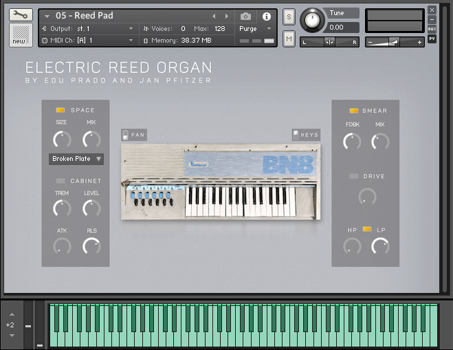Viewport: 453px width, 350px height.
Task: Solo the instrument with S button
Action: pyautogui.click(x=289, y=17)
